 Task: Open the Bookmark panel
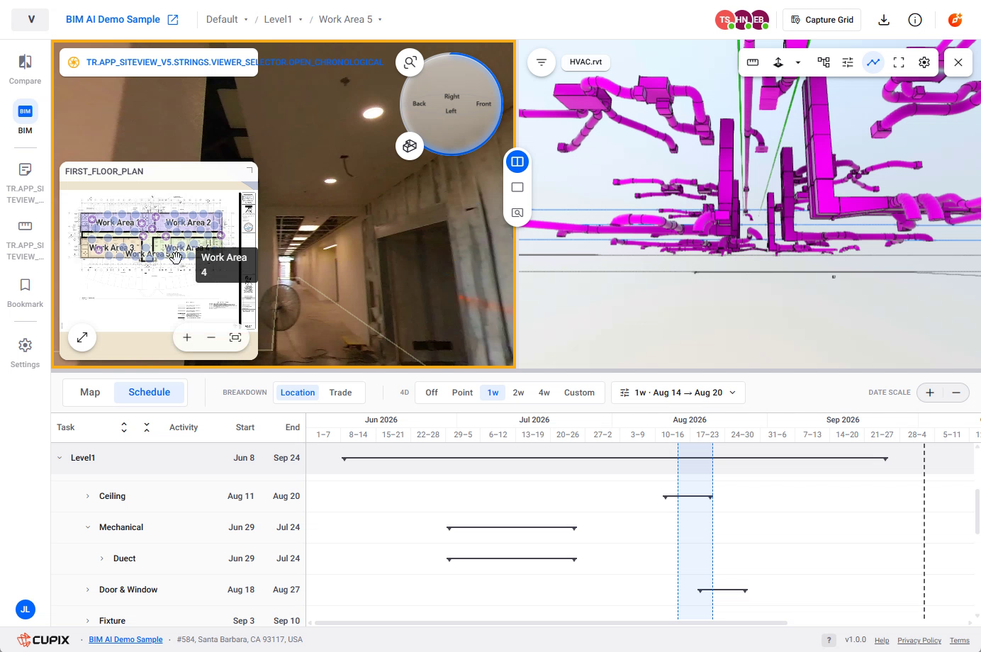tap(25, 293)
